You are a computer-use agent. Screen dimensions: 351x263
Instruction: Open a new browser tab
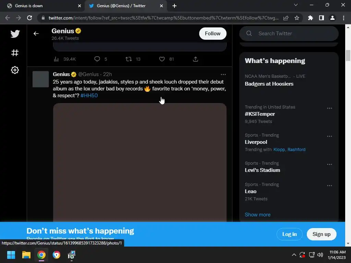174,6
